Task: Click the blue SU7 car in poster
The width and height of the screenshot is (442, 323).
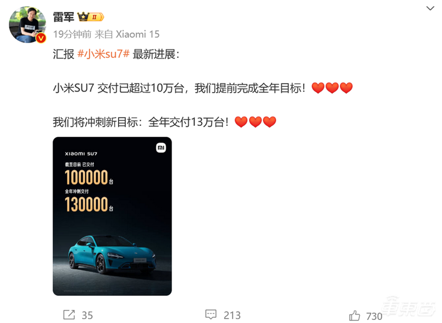Action: (x=112, y=254)
